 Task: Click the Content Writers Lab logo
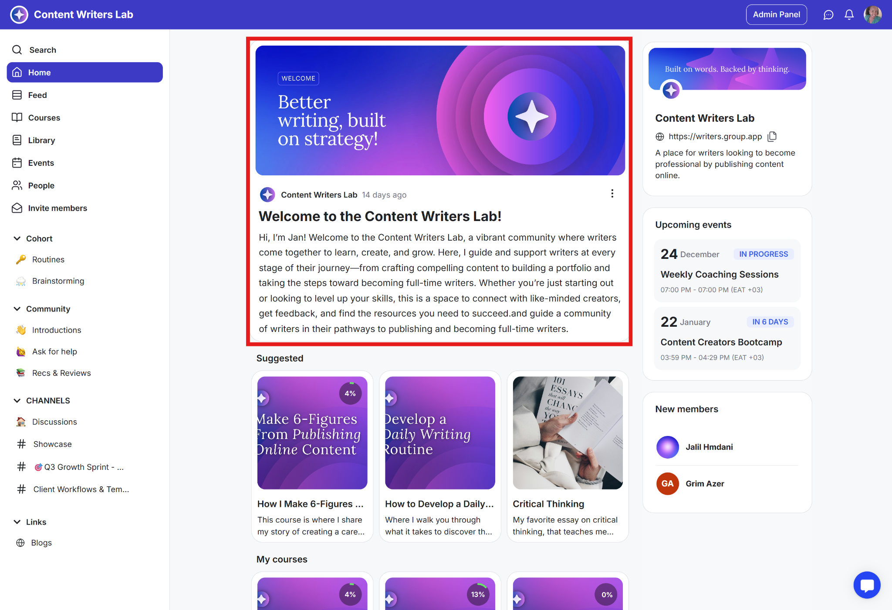(19, 15)
